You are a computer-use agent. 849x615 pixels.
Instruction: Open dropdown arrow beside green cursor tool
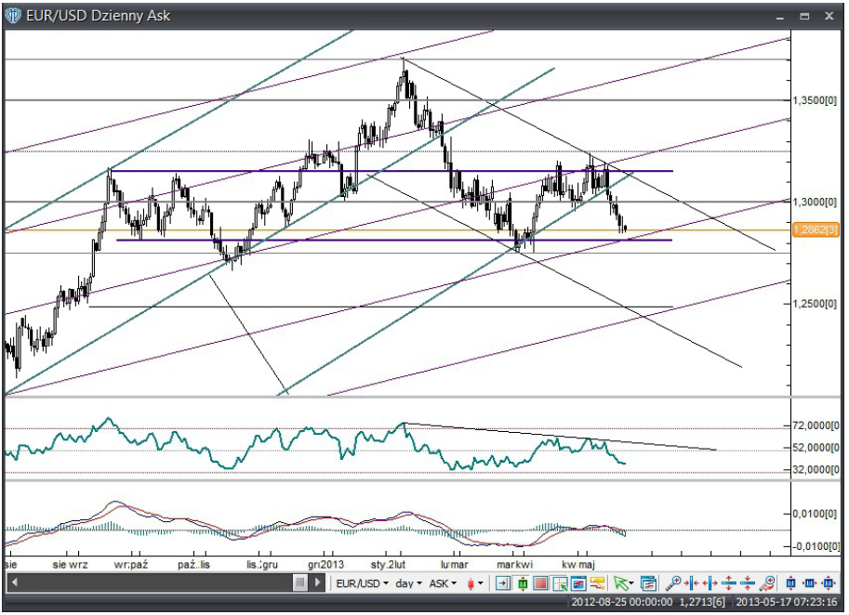(x=631, y=583)
